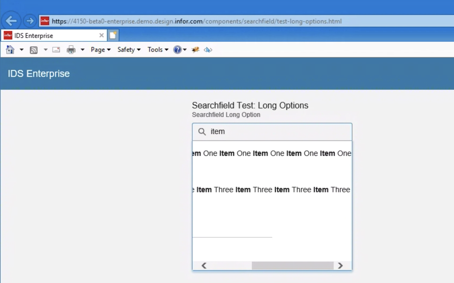
Task: Select the RSS feeds icon
Action: tap(34, 50)
